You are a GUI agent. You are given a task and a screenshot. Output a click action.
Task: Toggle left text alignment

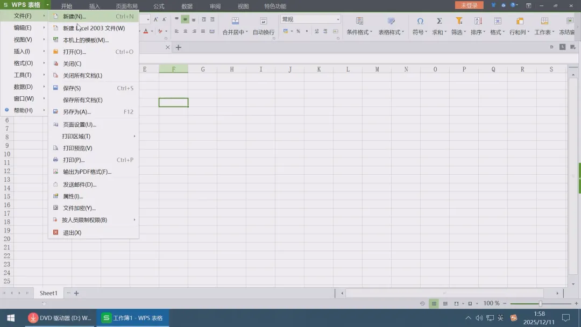click(x=176, y=32)
